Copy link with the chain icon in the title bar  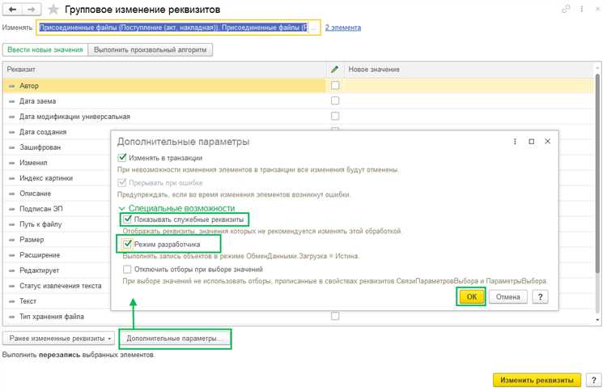566,9
